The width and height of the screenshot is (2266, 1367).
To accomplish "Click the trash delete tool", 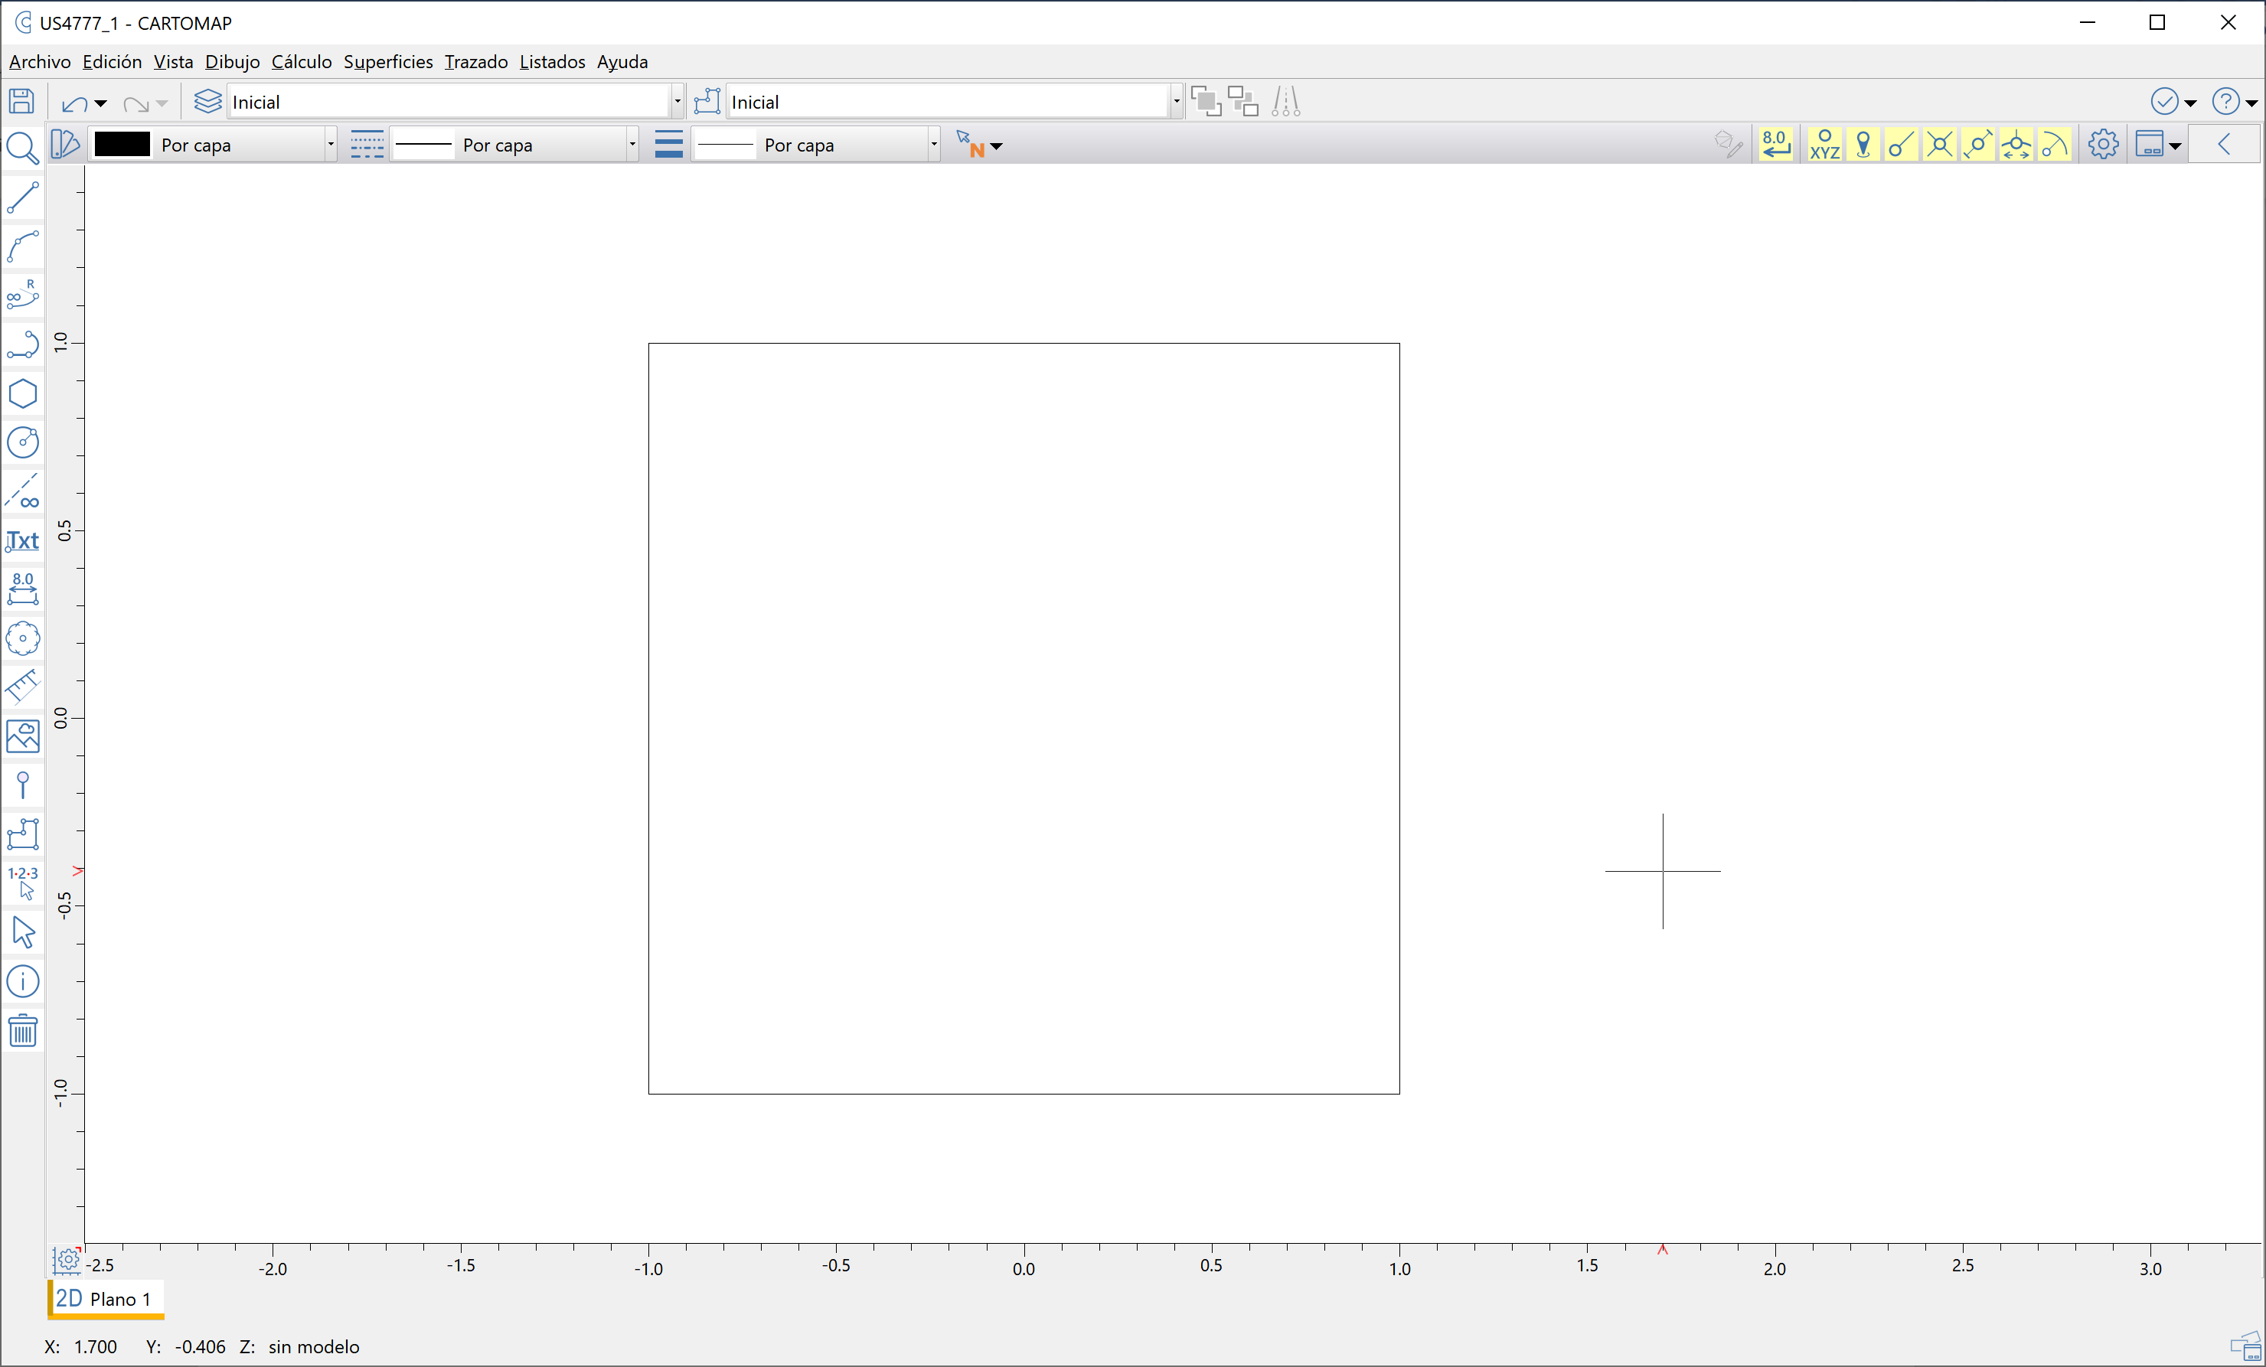I will (23, 1030).
